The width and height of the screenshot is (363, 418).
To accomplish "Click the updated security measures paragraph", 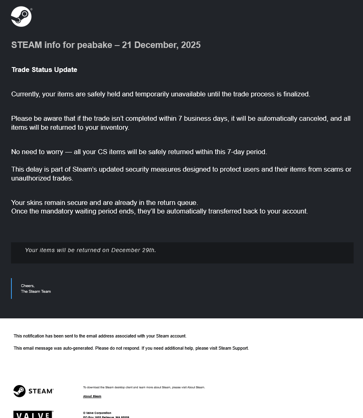I will [181, 174].
